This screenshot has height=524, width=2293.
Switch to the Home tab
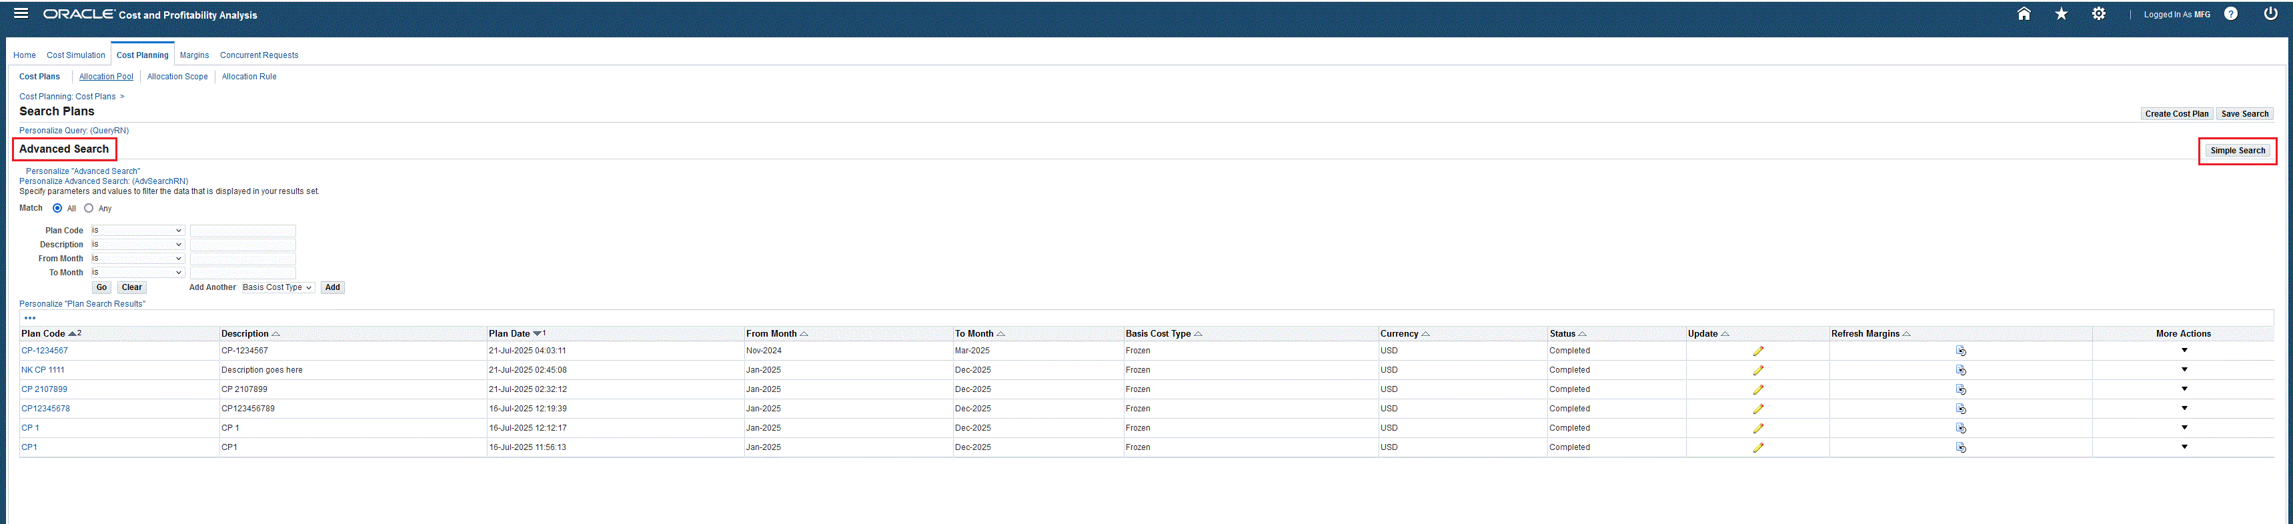pos(24,55)
